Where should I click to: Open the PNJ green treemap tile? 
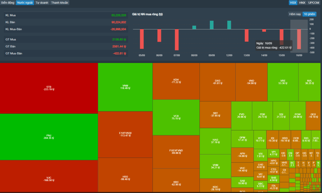coord(49,136)
